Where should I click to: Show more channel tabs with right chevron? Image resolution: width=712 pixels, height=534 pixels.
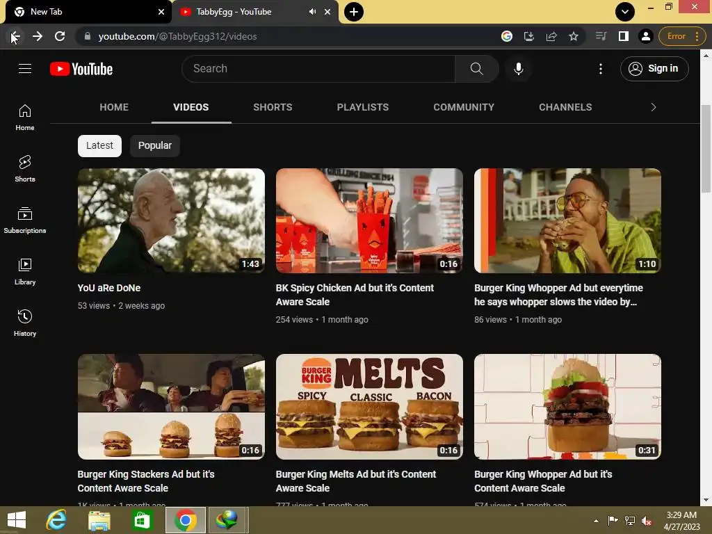click(x=654, y=107)
